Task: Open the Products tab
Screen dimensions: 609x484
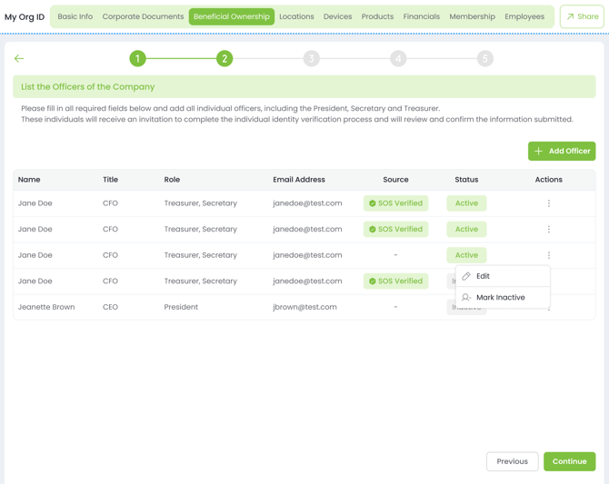Action: pos(377,16)
